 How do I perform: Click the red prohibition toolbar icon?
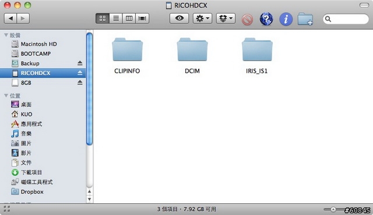click(247, 19)
